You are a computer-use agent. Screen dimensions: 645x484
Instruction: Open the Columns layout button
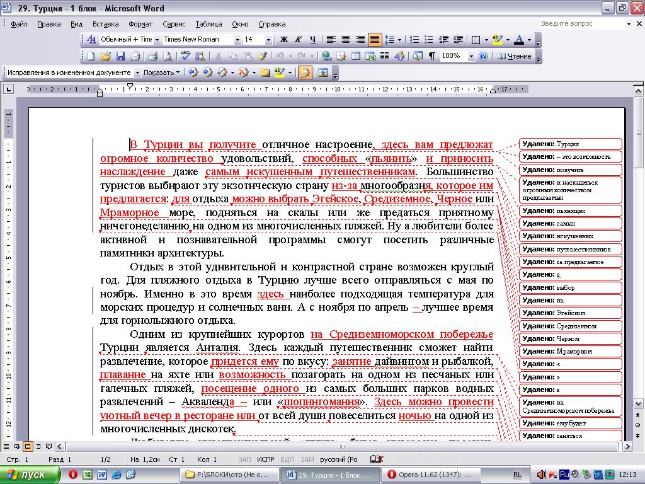pyautogui.click(x=385, y=56)
